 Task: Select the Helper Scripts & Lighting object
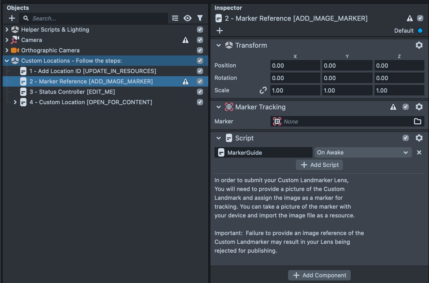pos(55,30)
